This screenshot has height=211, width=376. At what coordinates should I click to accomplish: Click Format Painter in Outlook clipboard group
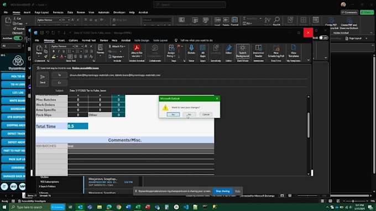pyautogui.click(x=45, y=56)
